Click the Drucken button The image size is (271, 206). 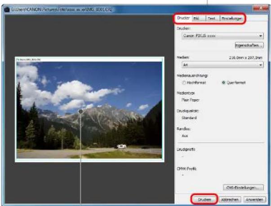pos(204,200)
